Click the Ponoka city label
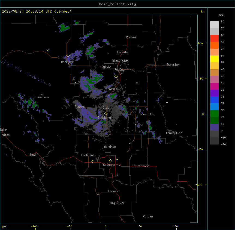 [x=131, y=37]
